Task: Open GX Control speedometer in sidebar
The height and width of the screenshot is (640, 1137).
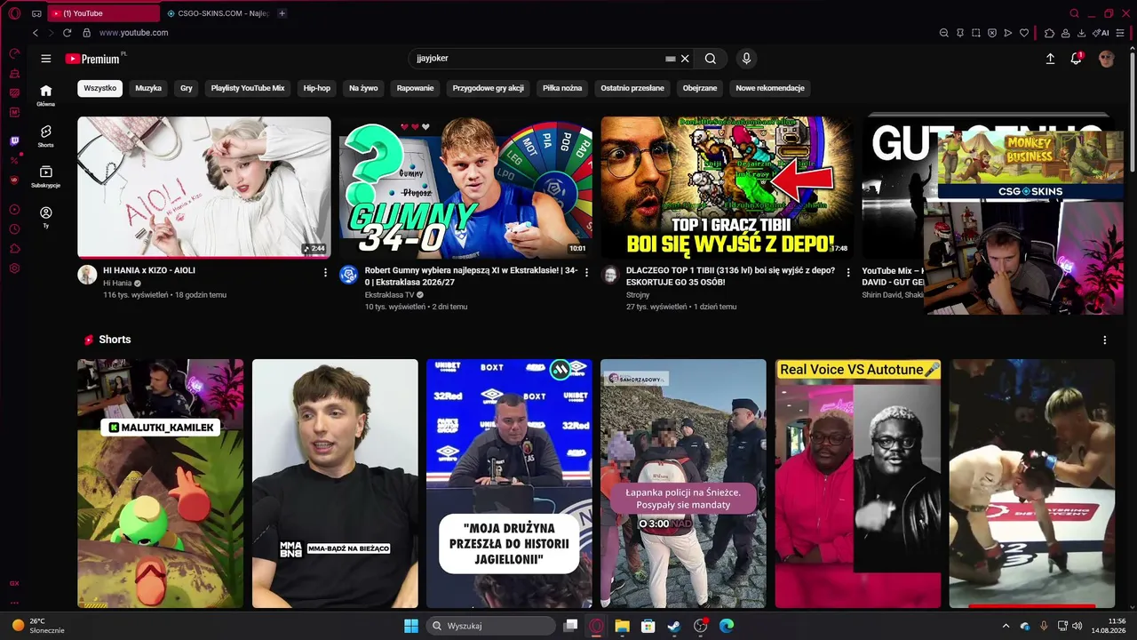Action: 14,53
